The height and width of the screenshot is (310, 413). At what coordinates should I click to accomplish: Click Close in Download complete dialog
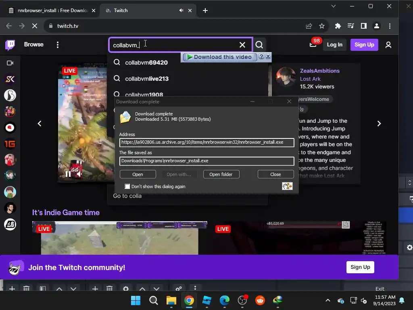point(275,174)
